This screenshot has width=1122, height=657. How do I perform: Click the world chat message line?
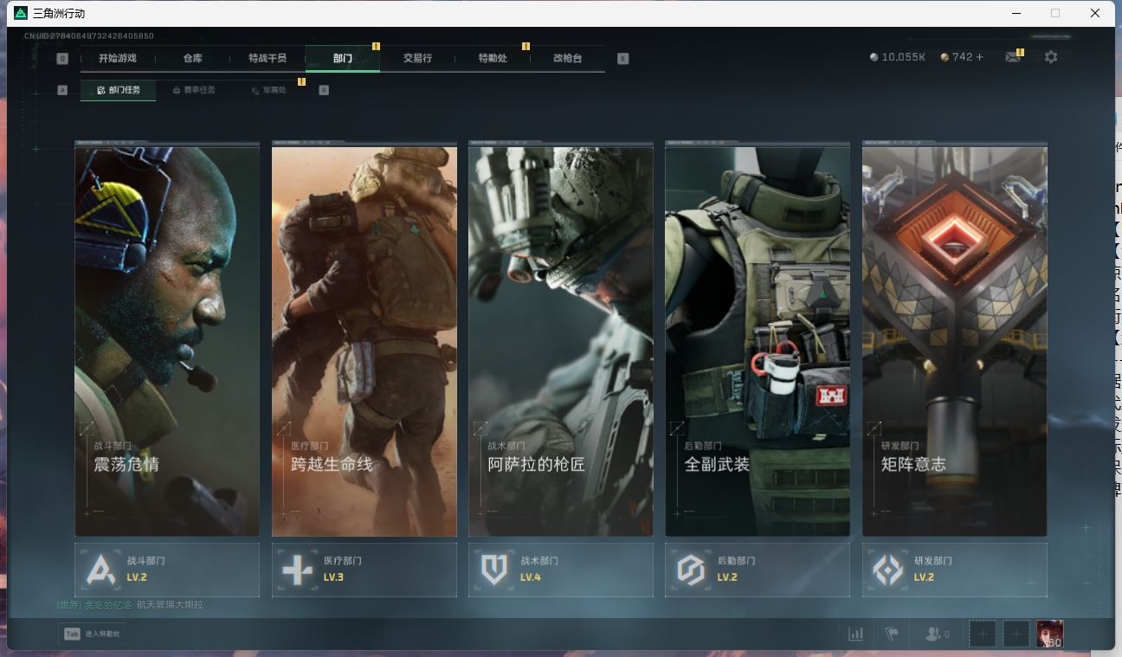(130, 604)
